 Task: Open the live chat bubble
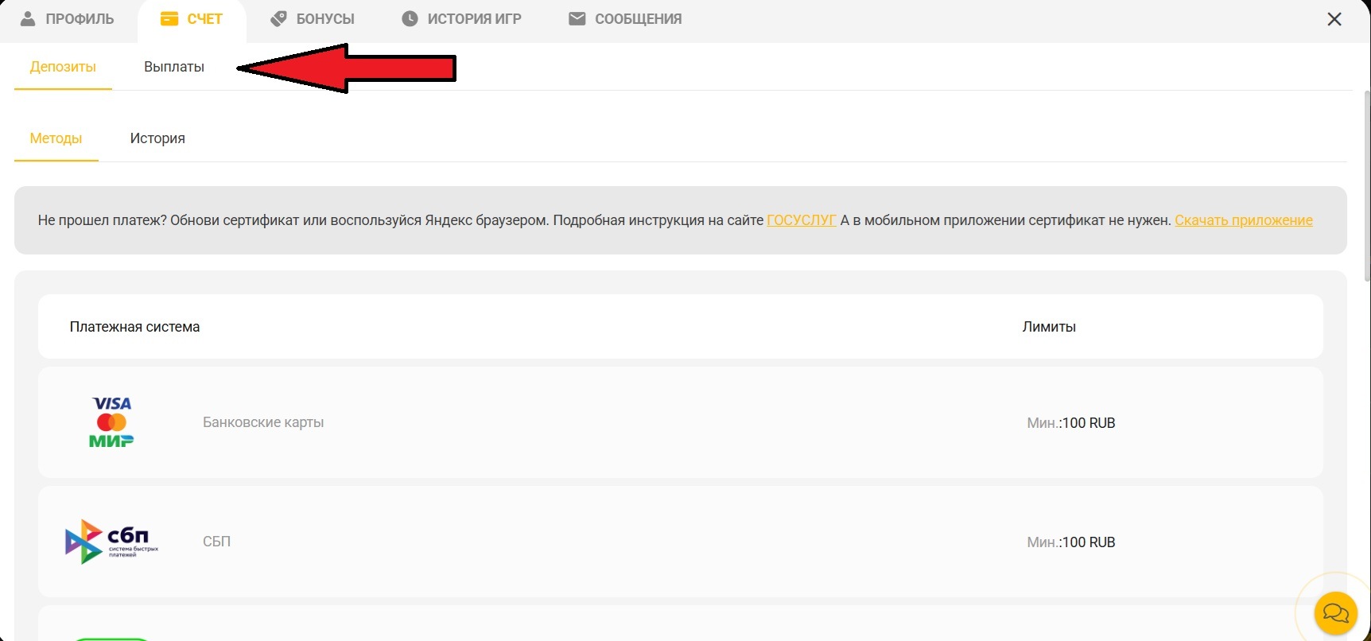(x=1335, y=613)
